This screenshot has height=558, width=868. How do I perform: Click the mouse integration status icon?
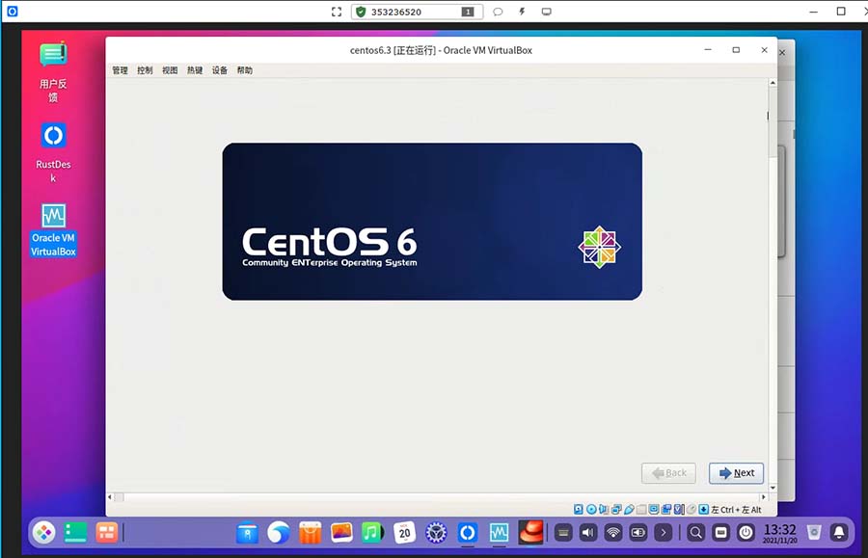(691, 510)
